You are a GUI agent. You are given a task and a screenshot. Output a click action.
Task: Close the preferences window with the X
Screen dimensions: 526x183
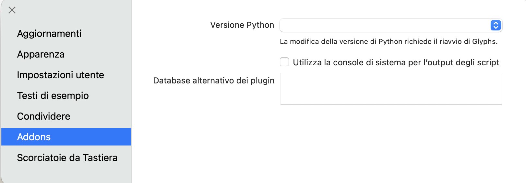(12, 10)
